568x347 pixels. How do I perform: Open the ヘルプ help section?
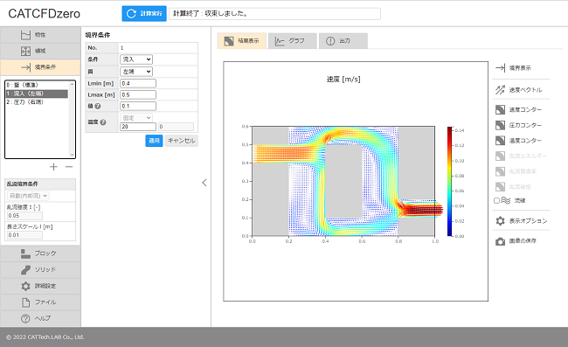pos(40,318)
